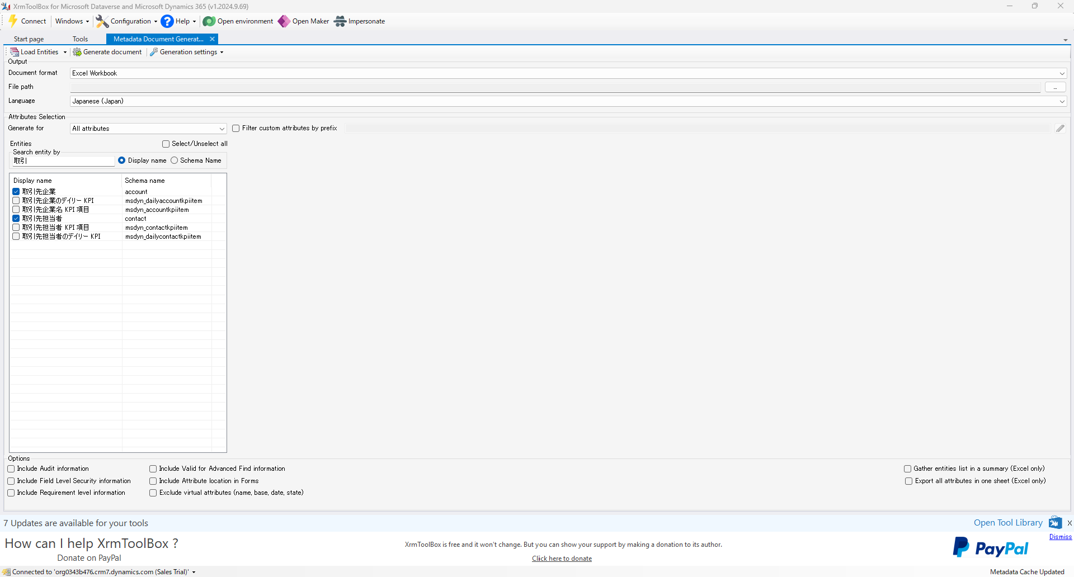Uncheck the 取引先企業 account entity
This screenshot has width=1074, height=577.
[x=16, y=191]
